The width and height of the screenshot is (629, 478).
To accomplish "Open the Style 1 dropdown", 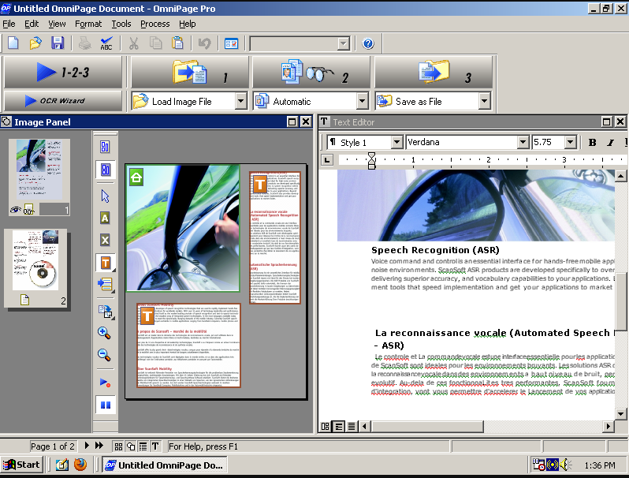I will tap(396, 142).
